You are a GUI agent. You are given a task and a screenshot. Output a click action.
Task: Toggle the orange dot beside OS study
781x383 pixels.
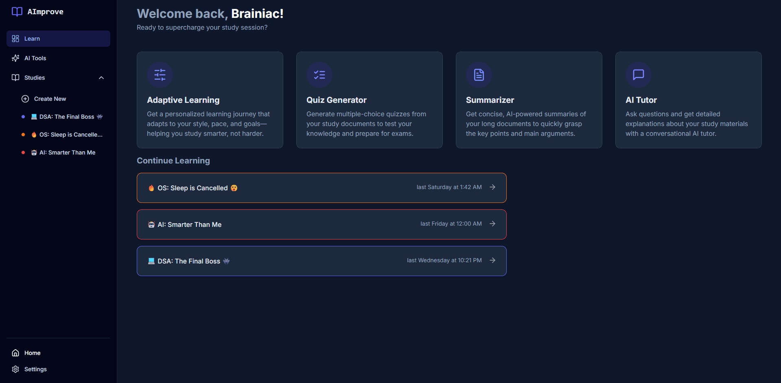pyautogui.click(x=22, y=134)
